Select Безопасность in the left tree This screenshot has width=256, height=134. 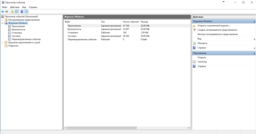click(x=18, y=29)
